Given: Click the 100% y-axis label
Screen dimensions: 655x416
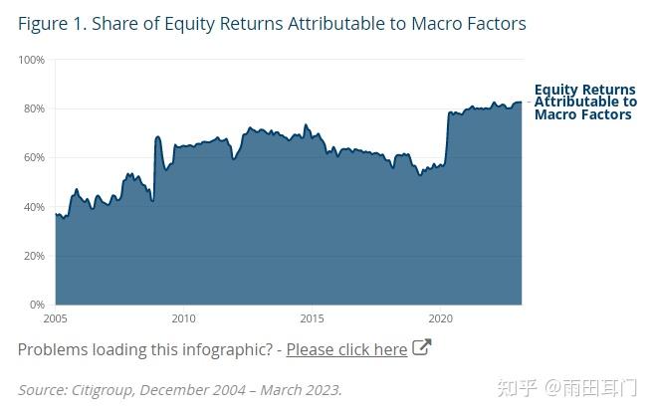Looking at the screenshot, I should pyautogui.click(x=32, y=60).
